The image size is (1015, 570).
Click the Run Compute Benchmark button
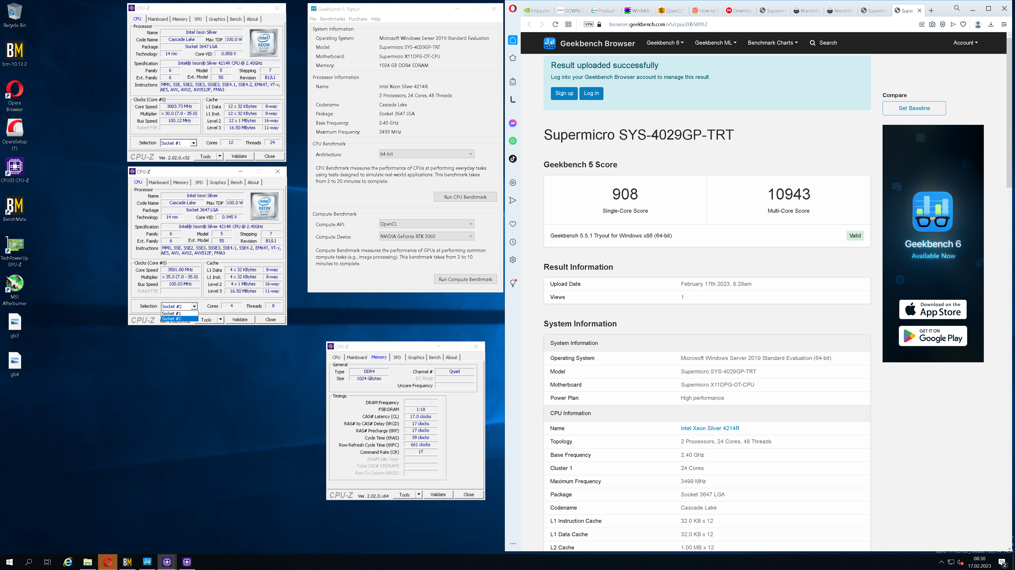click(465, 279)
